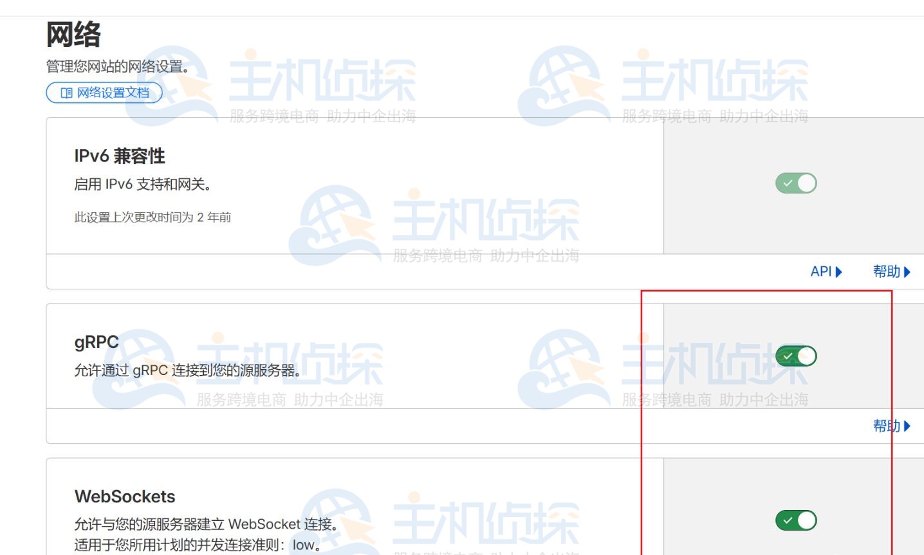The image size is (924, 555).
Task: Open the 网络设置文档 documentation
Action: point(104,93)
